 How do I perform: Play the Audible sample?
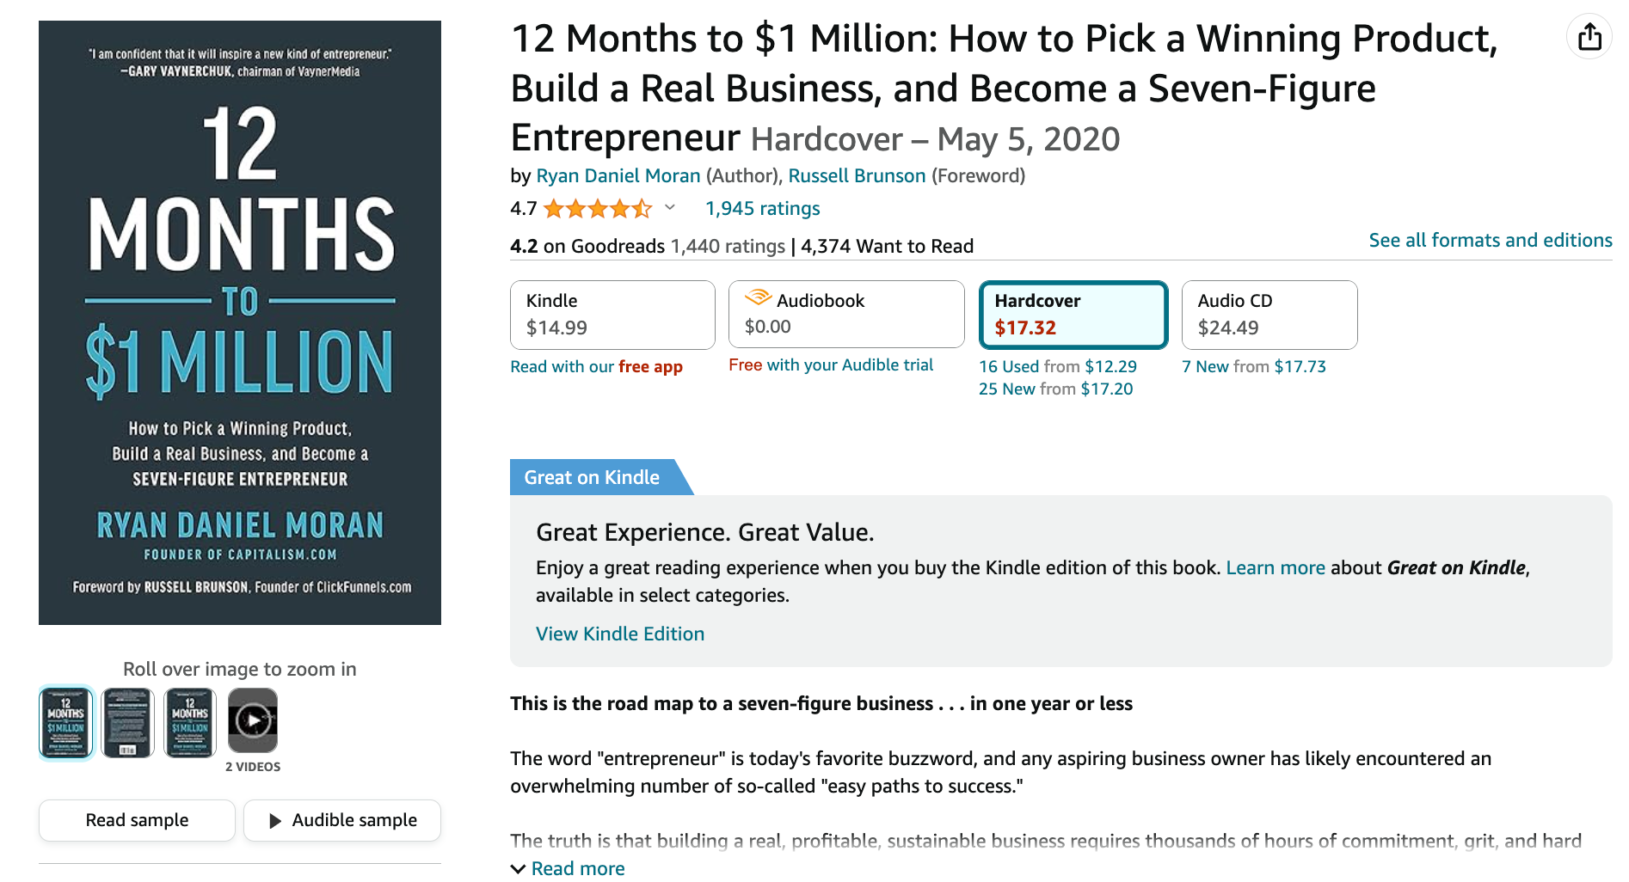pos(342,820)
